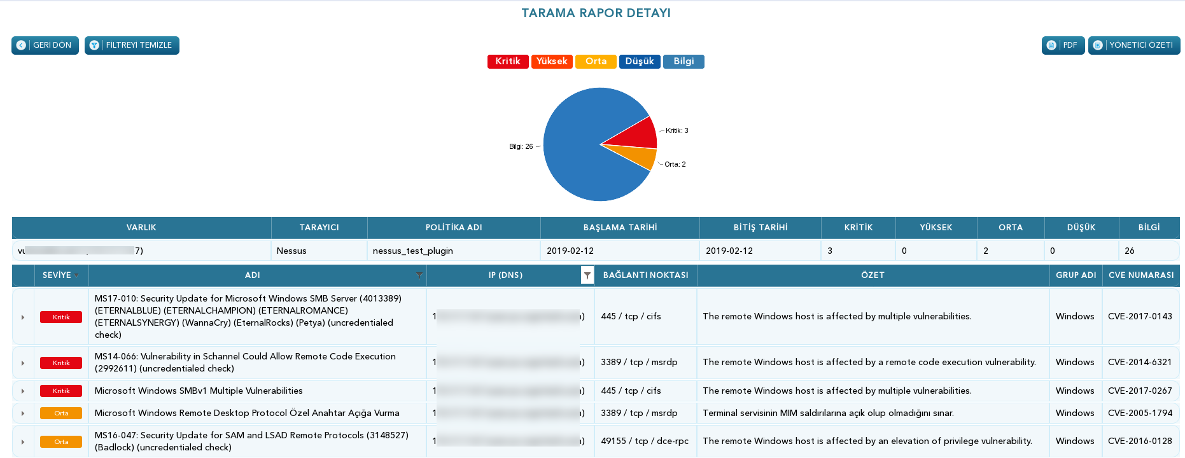Click the back arrow icon in GERİ DÖN

click(21, 45)
